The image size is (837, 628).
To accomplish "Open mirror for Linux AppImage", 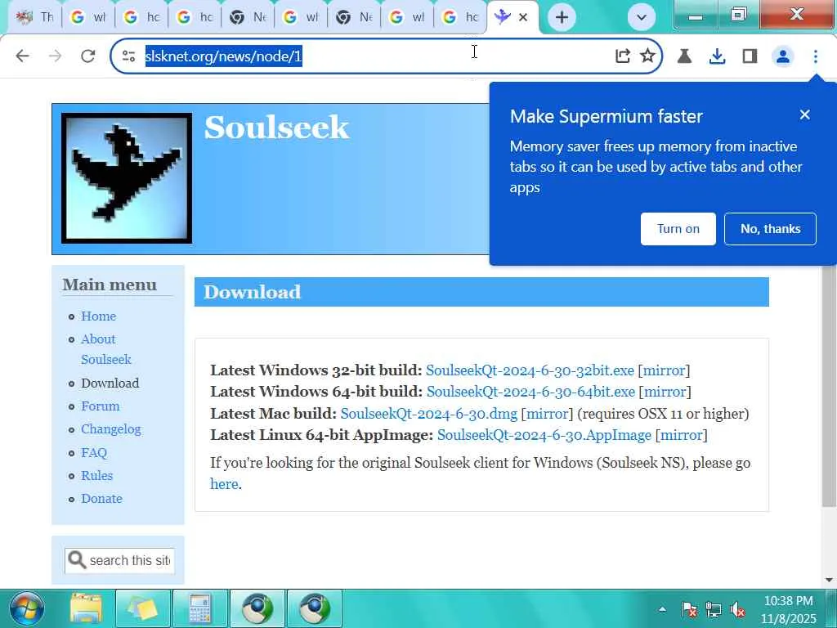I will click(681, 435).
